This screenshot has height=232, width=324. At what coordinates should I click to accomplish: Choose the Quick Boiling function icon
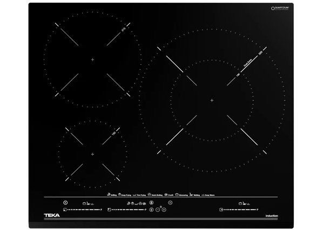[151, 194]
